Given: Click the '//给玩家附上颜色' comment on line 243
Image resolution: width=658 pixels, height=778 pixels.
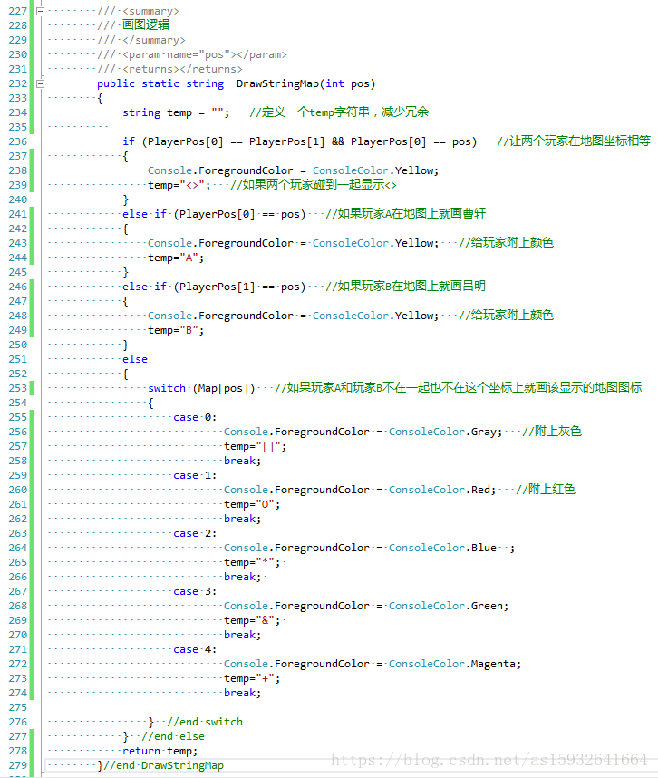Looking at the screenshot, I should click(x=506, y=243).
